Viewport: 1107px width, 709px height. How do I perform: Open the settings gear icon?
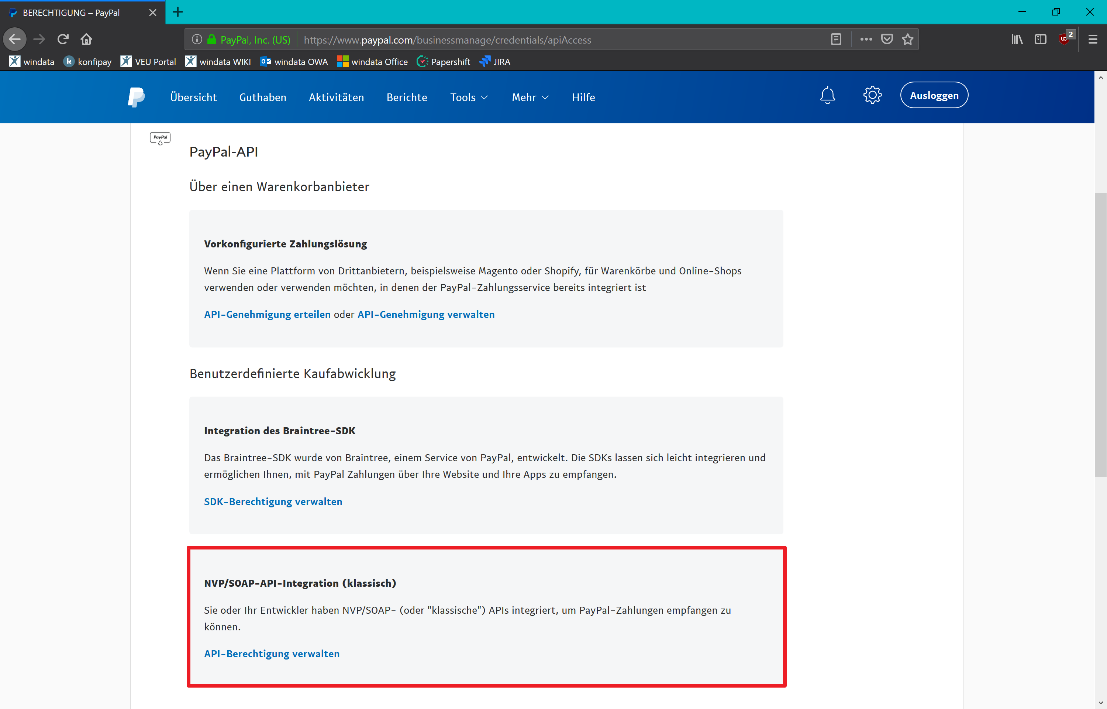(x=872, y=95)
